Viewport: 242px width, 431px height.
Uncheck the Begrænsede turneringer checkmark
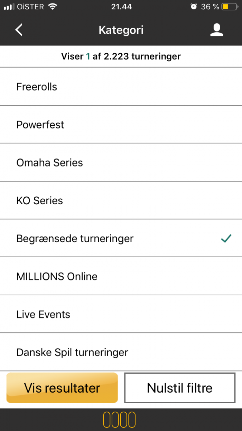coord(226,238)
